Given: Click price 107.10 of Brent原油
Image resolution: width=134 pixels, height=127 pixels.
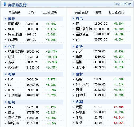Looking at the screenshot, I should click(x=32, y=34).
